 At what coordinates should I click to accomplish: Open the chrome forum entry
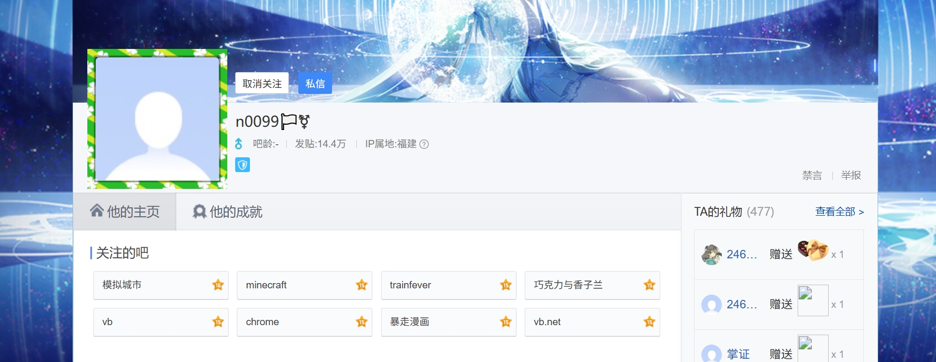(305, 322)
